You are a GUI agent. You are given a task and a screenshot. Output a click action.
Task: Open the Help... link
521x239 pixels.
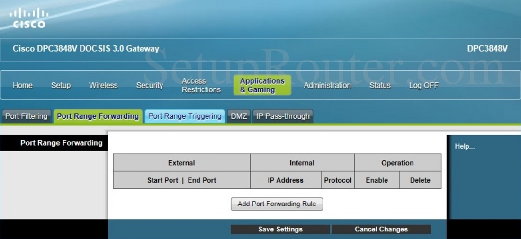coord(465,146)
